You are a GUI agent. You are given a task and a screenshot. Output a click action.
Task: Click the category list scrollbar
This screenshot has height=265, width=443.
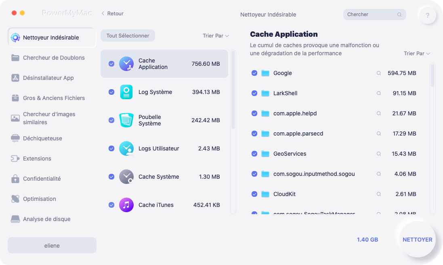233,90
